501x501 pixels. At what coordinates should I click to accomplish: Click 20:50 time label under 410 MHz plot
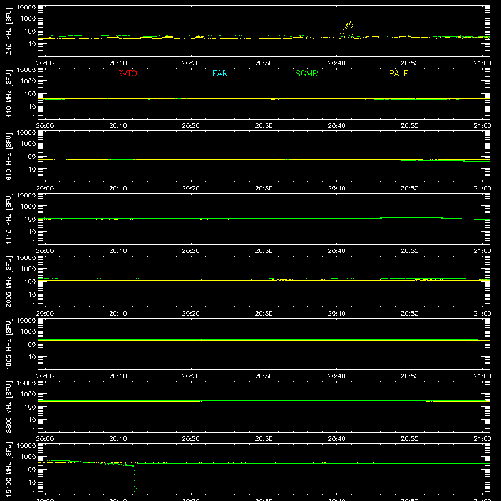(410, 126)
